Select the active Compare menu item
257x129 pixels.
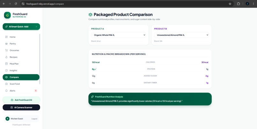click(x=21, y=77)
